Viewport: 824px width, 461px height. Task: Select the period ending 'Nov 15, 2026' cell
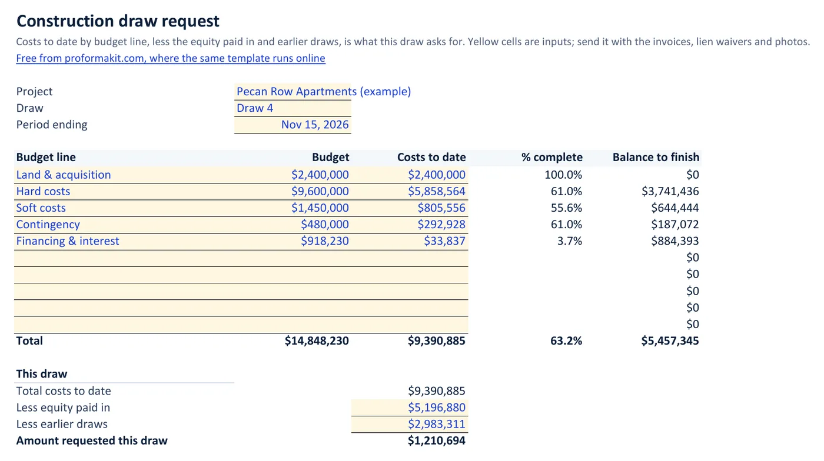pos(293,125)
